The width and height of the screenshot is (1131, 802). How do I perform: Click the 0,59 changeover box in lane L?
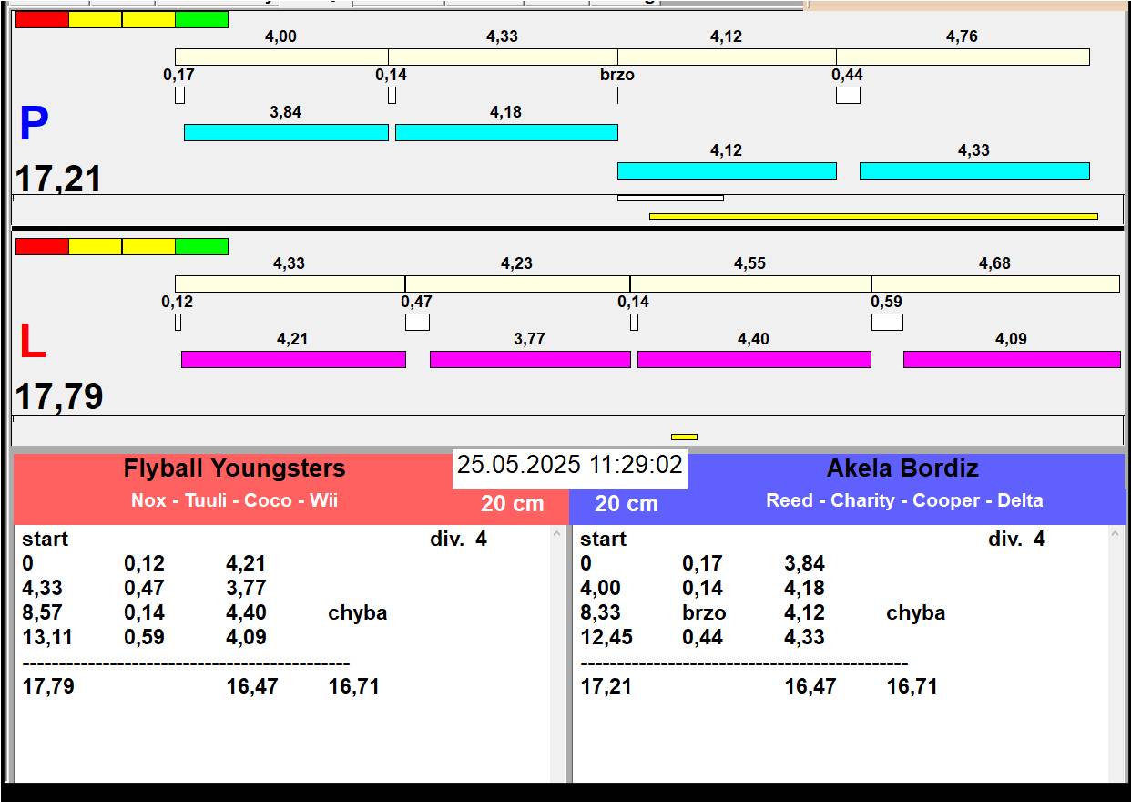point(887,322)
